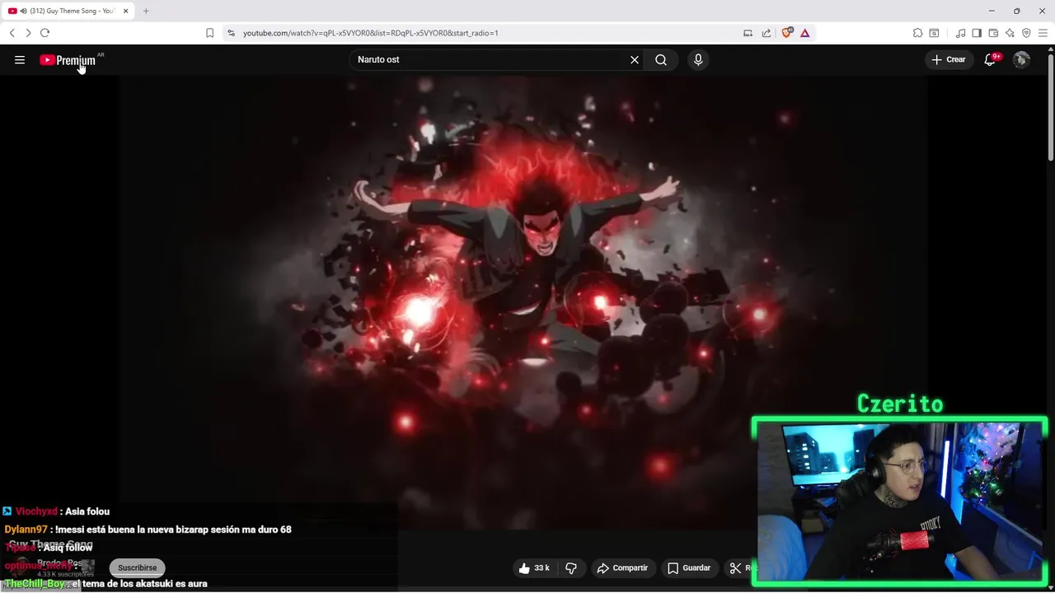
Task: Open the account avatar menu
Action: [1021, 59]
